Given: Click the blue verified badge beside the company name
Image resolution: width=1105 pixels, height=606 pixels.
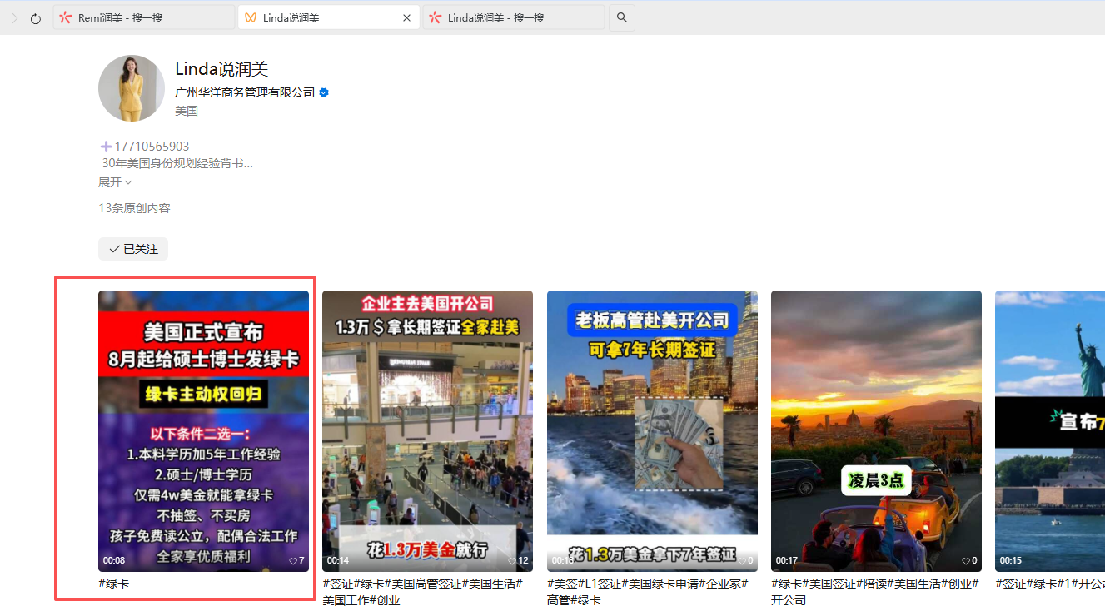Looking at the screenshot, I should [324, 92].
